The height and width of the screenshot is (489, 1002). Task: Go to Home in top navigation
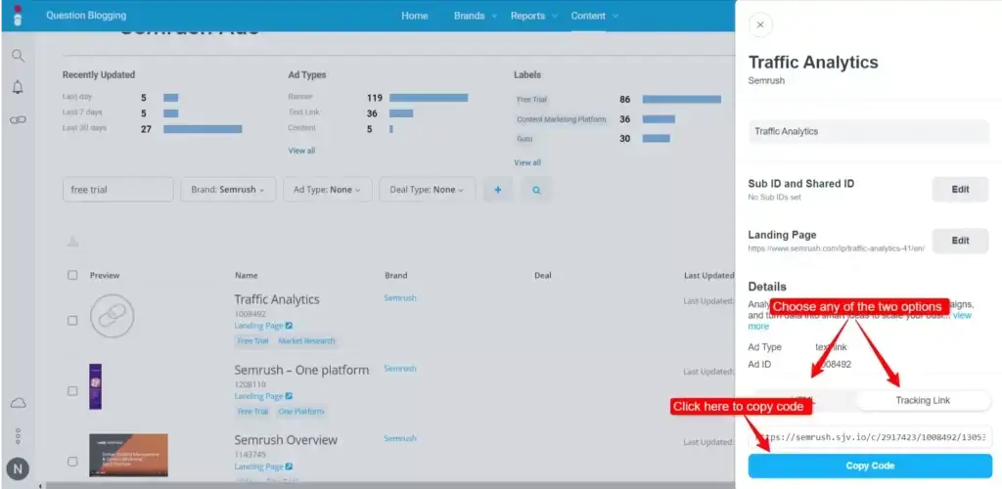415,16
